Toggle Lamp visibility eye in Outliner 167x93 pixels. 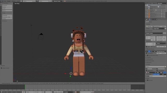coord(162,12)
